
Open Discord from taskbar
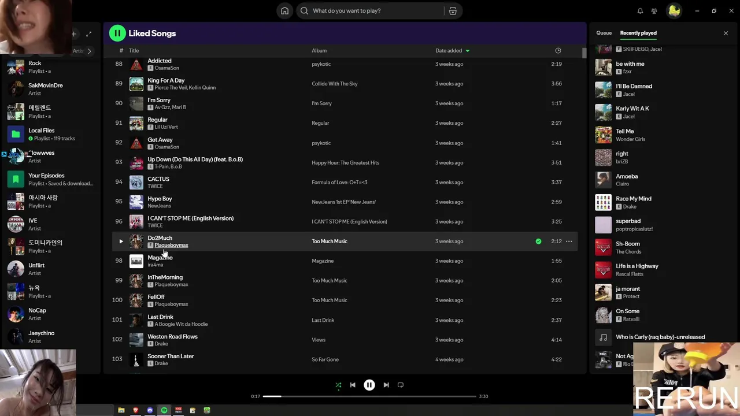point(150,410)
